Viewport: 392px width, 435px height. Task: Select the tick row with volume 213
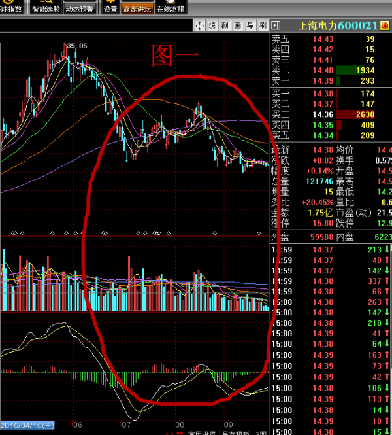tap(331, 250)
